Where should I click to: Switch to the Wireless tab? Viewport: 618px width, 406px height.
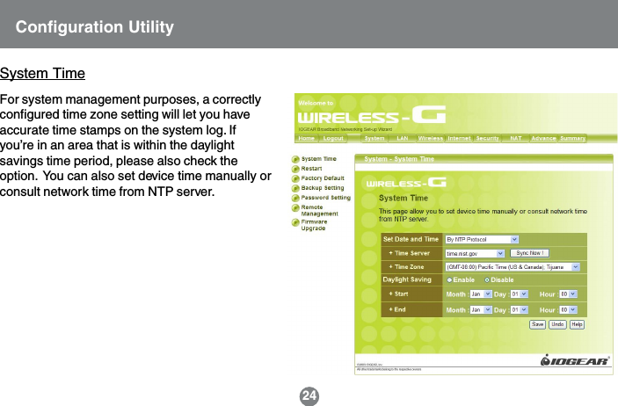tap(431, 138)
